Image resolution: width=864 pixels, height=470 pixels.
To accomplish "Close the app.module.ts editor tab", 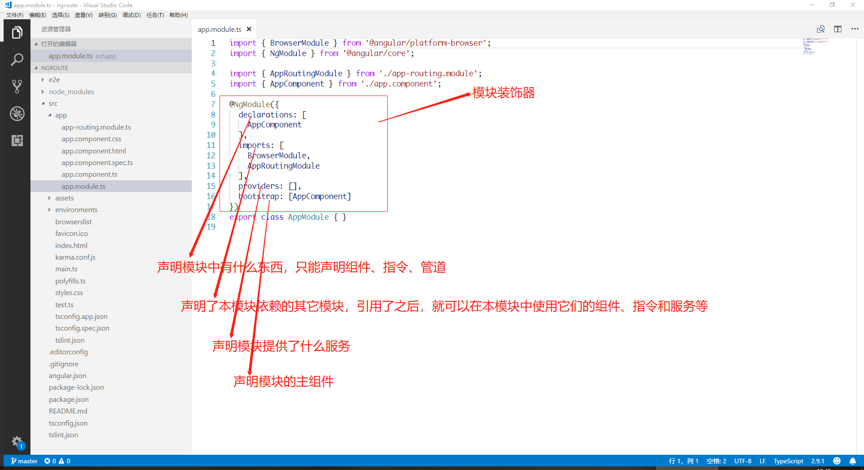I will [x=249, y=29].
